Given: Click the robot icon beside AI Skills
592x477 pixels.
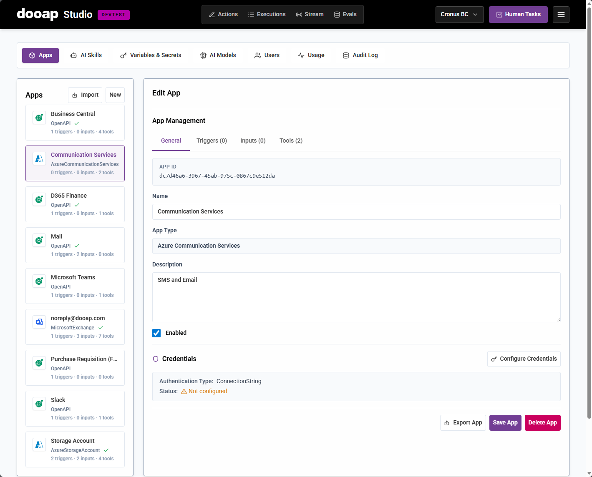Looking at the screenshot, I should [74, 55].
